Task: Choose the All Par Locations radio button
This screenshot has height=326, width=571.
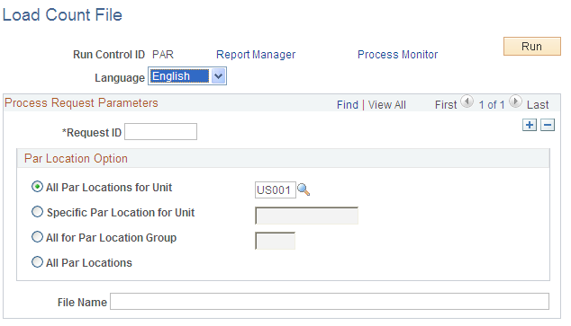Action: [37, 262]
